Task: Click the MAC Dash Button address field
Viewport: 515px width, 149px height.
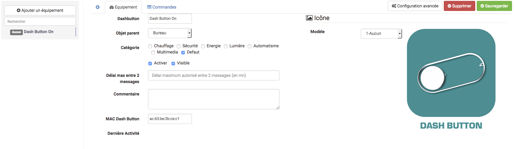Action: point(170,119)
